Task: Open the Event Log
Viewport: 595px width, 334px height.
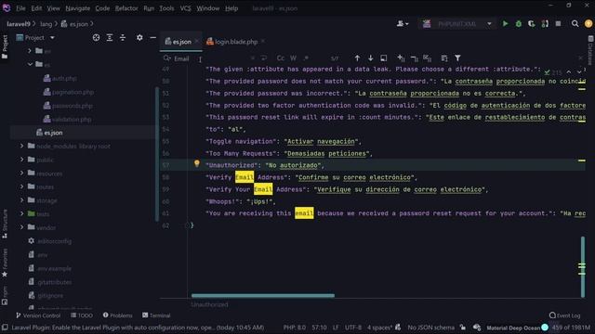Action: coord(564,315)
